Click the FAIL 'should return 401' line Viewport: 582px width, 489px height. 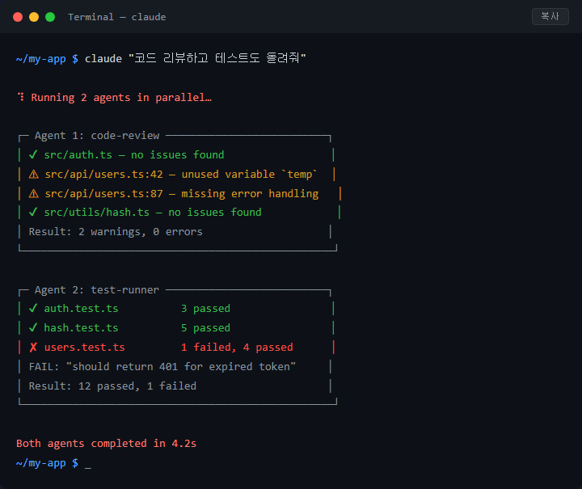click(162, 367)
